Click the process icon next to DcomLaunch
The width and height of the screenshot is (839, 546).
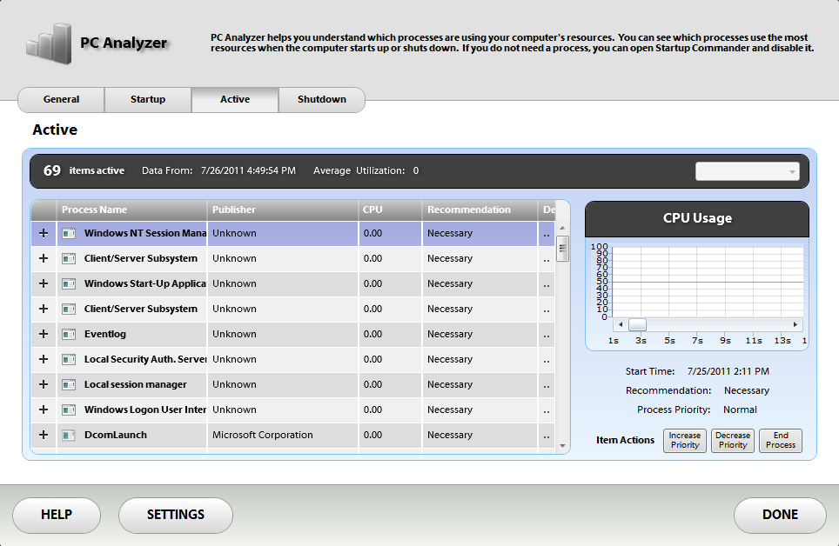[69, 436]
